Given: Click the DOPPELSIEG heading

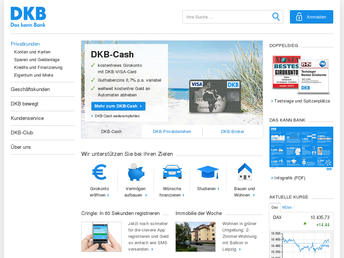Looking at the screenshot, I should click(x=284, y=46).
